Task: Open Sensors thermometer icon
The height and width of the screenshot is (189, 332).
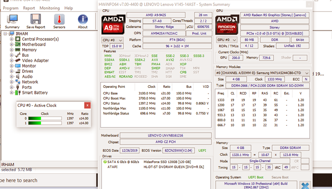Action: coord(59,19)
